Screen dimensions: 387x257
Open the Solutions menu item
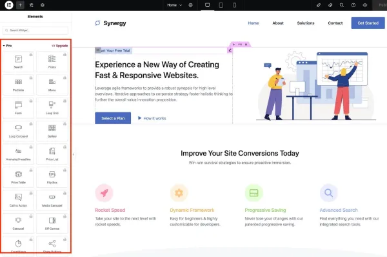click(306, 23)
